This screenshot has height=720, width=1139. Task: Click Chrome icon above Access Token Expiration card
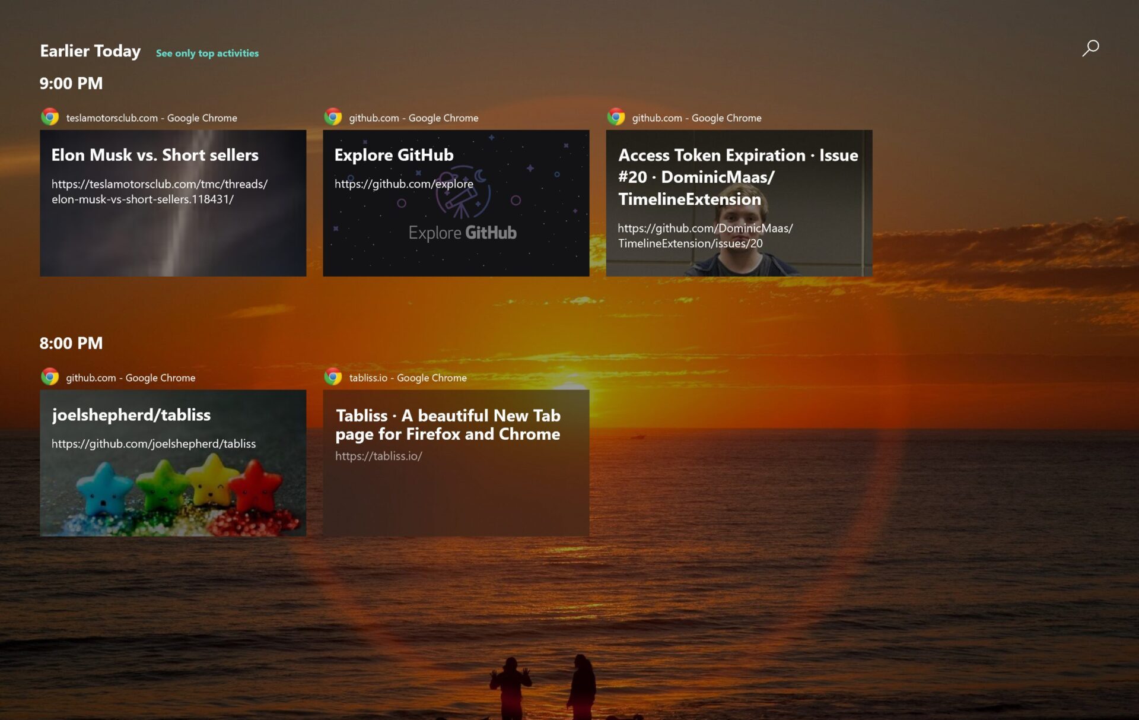click(616, 117)
